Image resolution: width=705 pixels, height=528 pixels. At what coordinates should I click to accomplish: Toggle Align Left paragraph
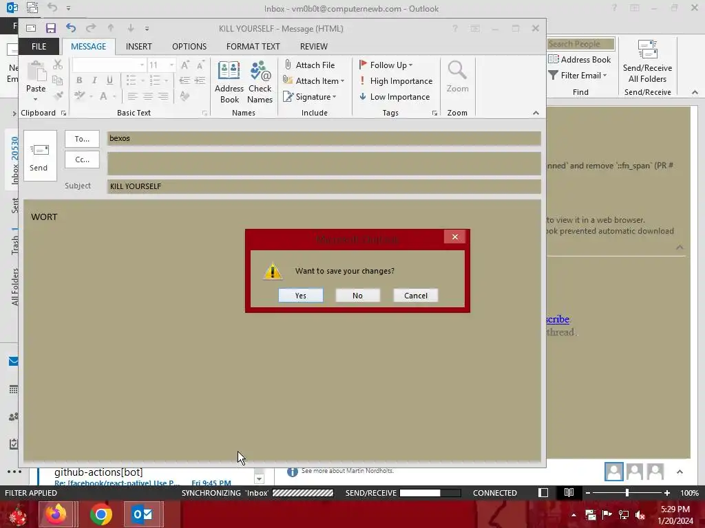pyautogui.click(x=132, y=96)
